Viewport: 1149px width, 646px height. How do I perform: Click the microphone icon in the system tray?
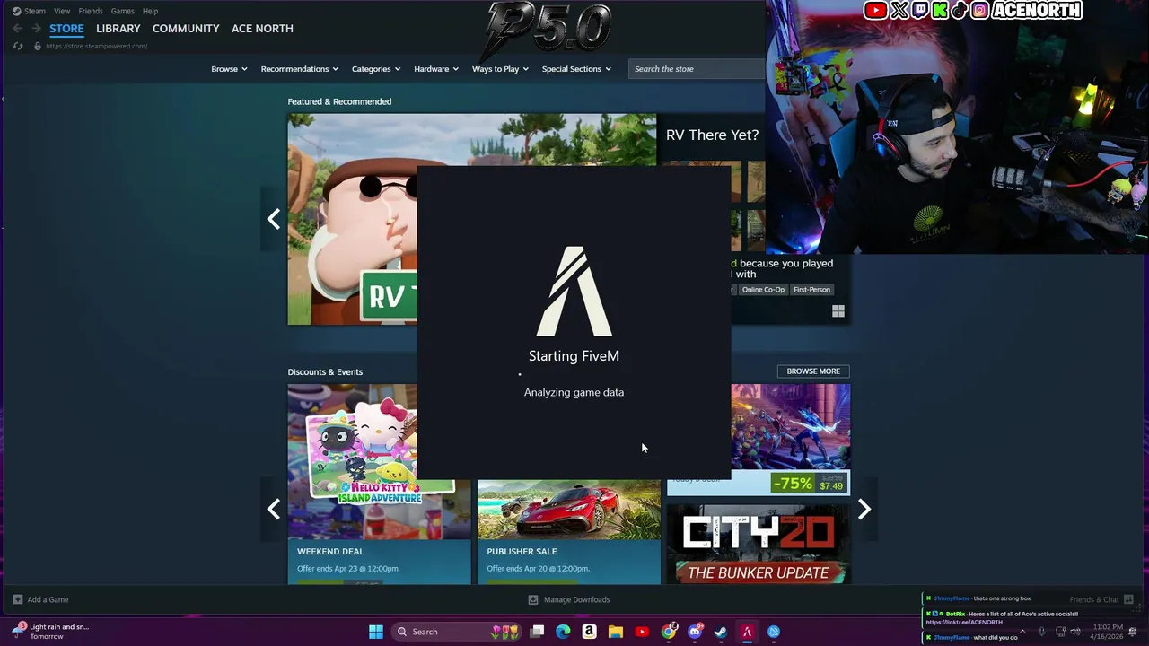1042,632
